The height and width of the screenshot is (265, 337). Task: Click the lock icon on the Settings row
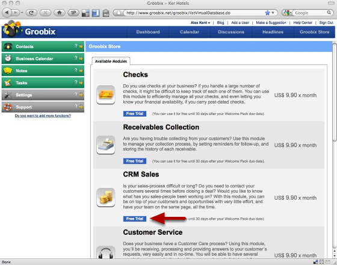click(81, 94)
